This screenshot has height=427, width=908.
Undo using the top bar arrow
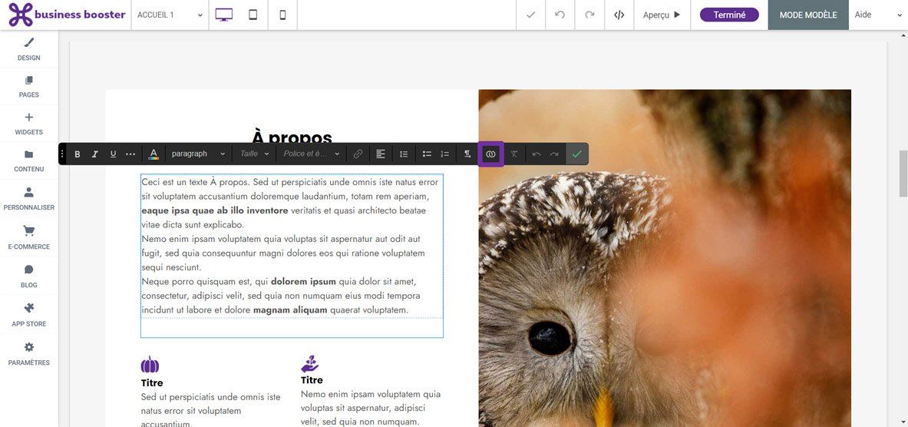point(560,15)
